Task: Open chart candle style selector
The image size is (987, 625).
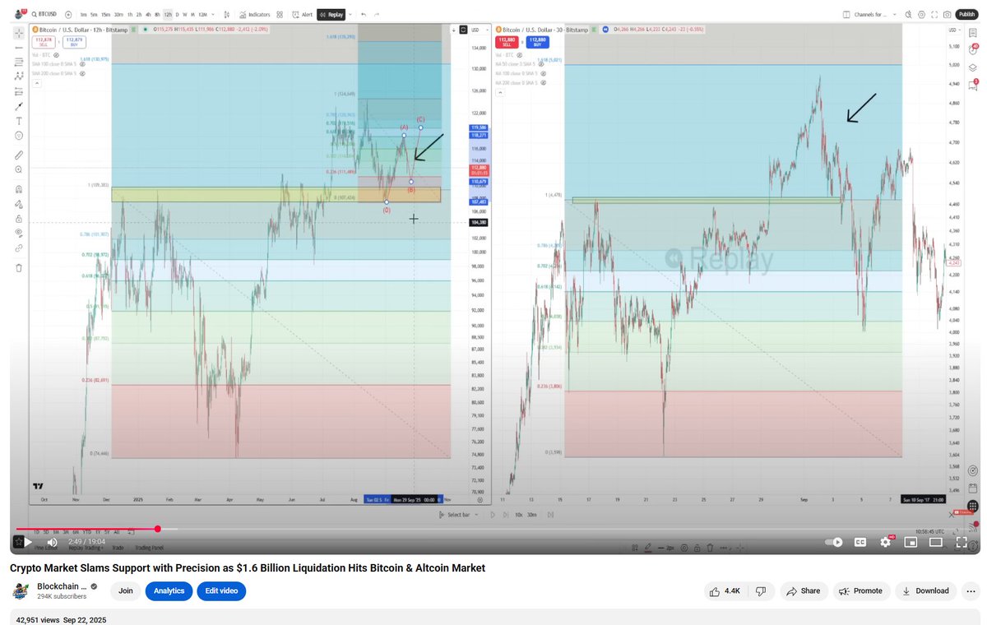Action: click(x=227, y=14)
